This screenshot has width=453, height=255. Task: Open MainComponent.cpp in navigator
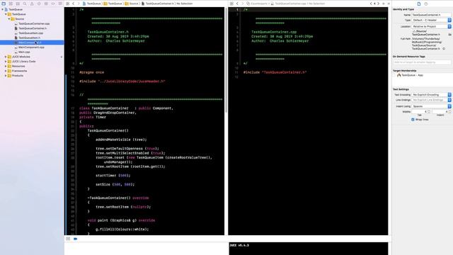coord(31,47)
